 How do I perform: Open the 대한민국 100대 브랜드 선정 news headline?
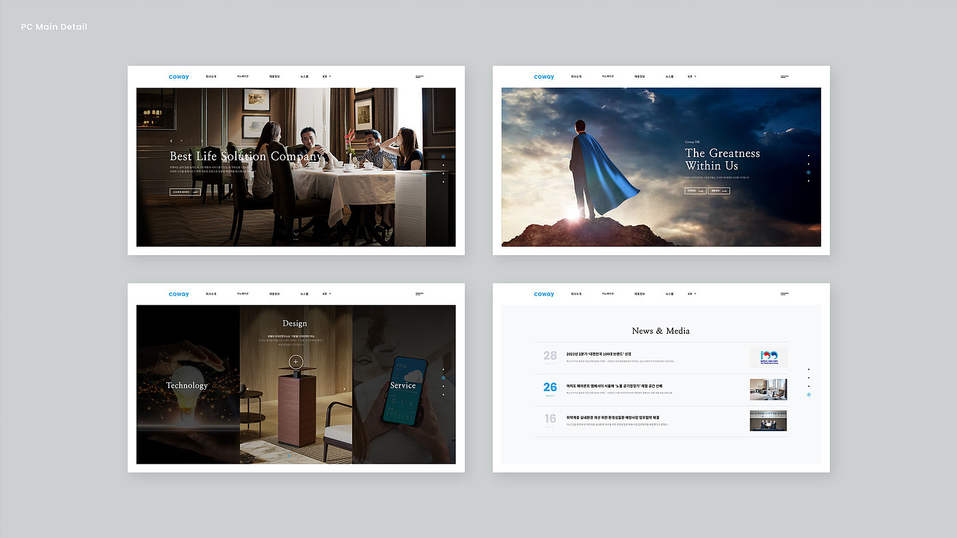(599, 354)
